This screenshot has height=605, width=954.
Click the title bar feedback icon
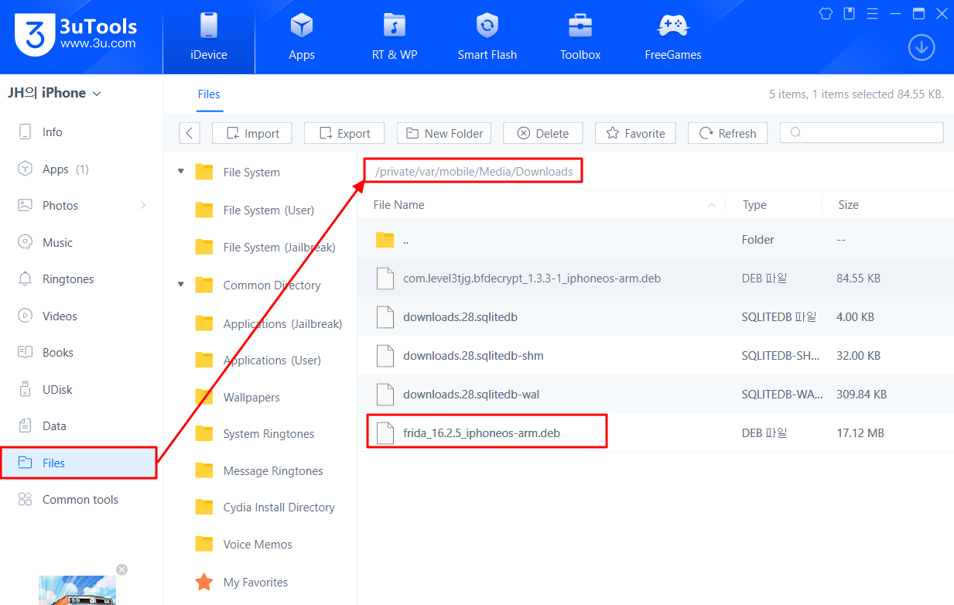pos(849,13)
